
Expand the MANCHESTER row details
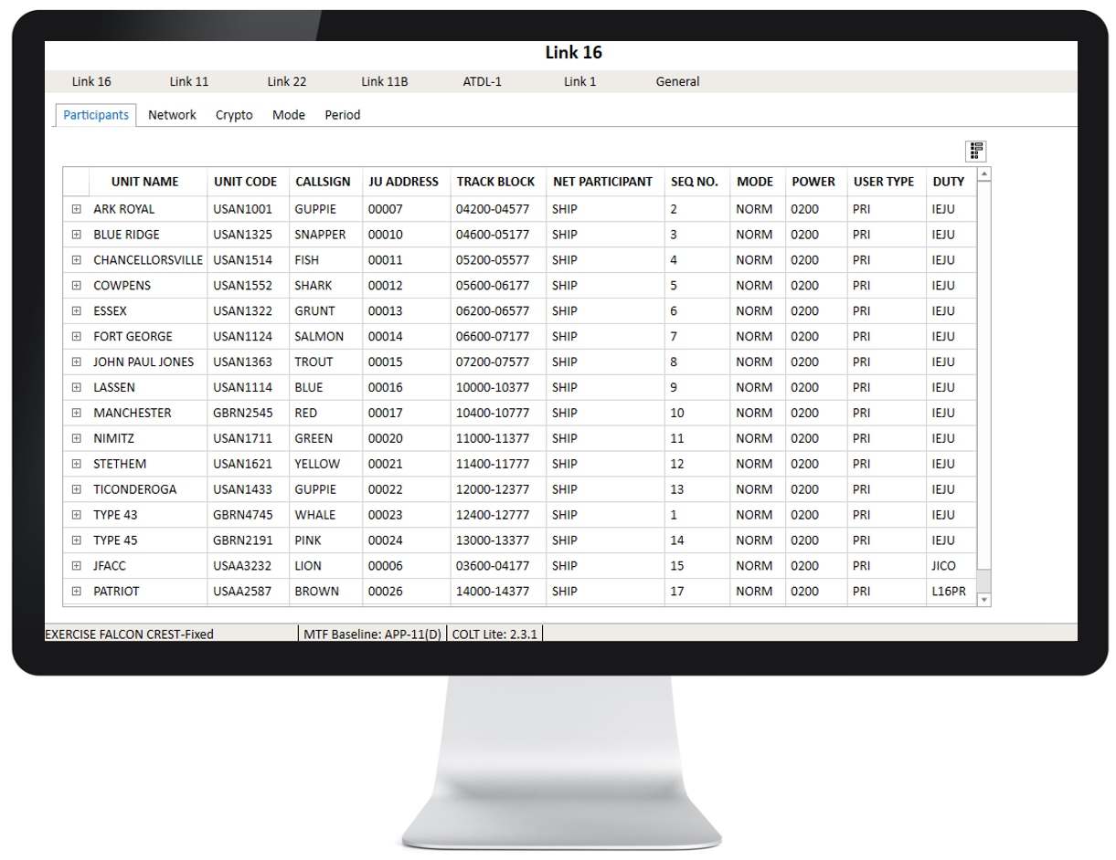click(x=77, y=413)
